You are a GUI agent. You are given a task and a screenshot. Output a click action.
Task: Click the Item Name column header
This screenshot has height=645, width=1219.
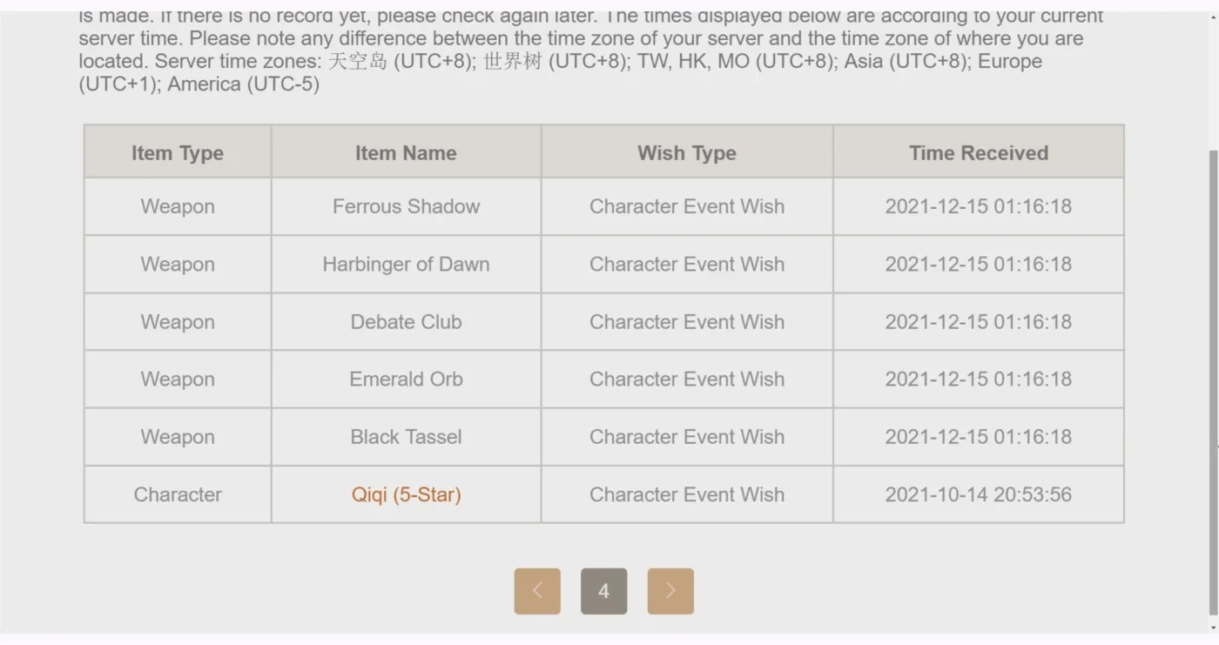406,152
